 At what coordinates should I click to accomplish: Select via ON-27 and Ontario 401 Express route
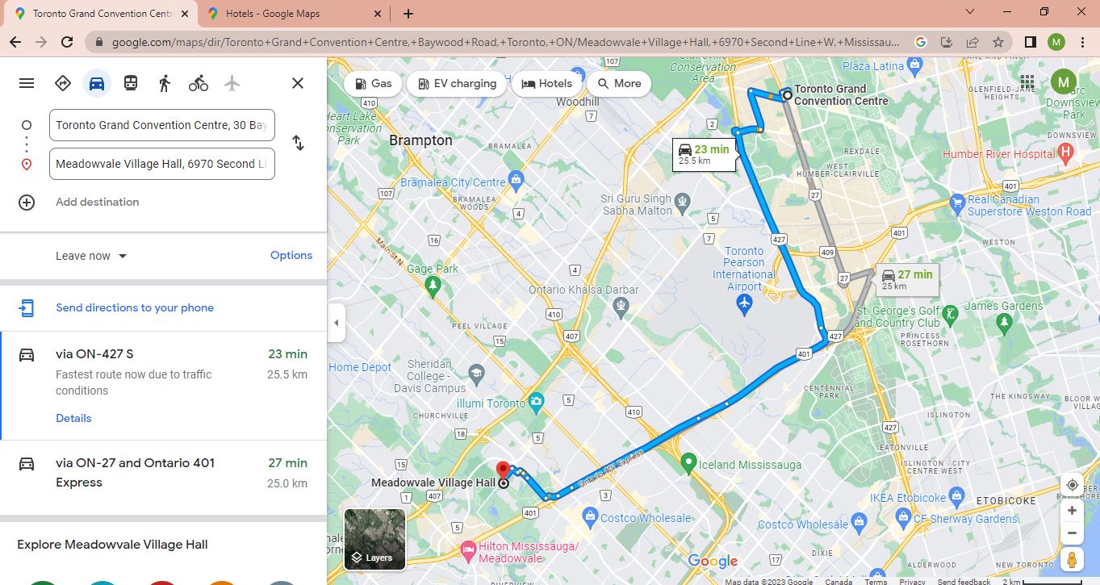point(163,477)
